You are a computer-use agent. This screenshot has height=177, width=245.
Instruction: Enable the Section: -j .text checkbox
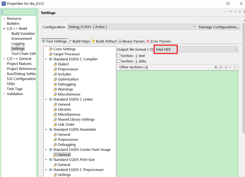click(x=119, y=56)
